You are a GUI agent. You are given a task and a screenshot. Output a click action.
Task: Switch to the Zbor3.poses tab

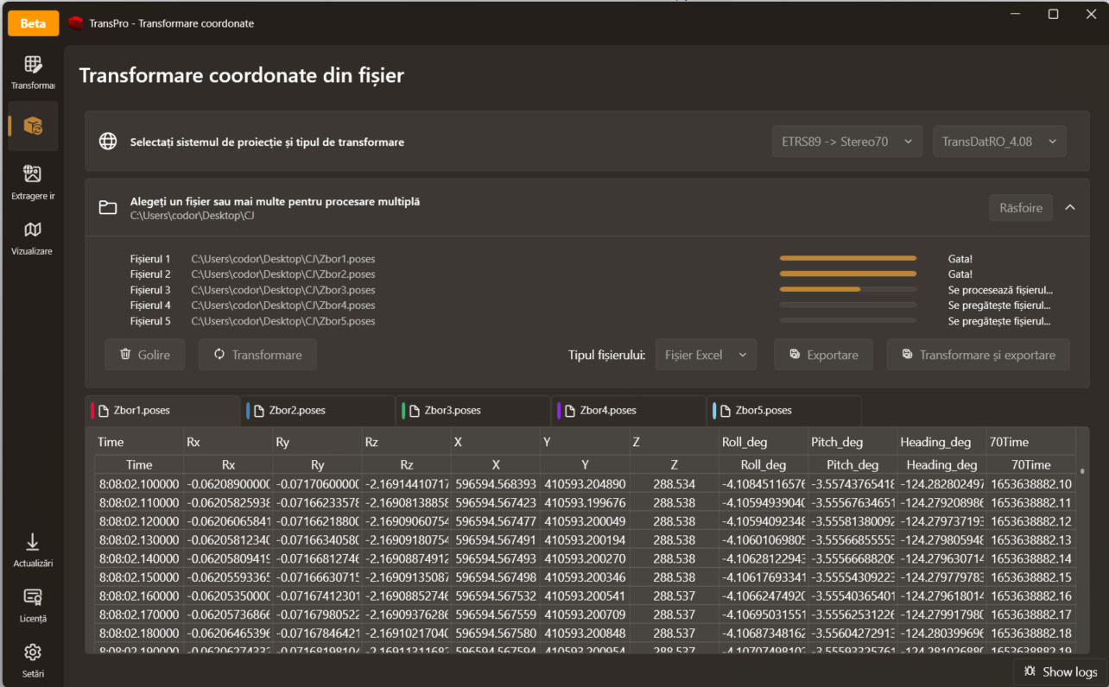click(x=473, y=410)
